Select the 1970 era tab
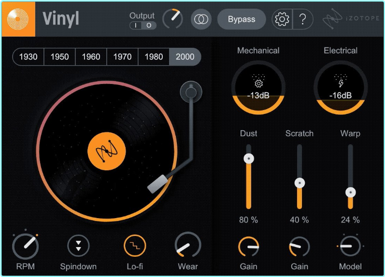385x277 pixels. [x=123, y=57]
